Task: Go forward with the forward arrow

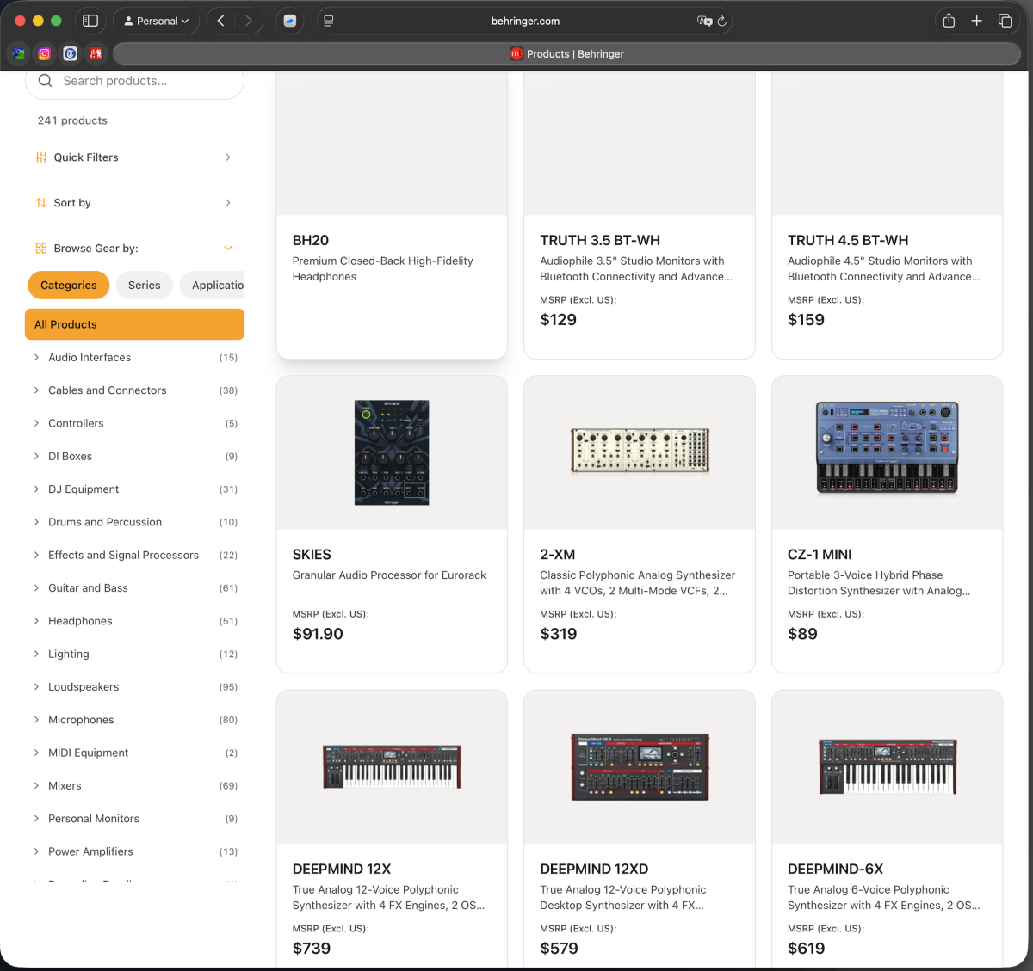Action: (249, 21)
